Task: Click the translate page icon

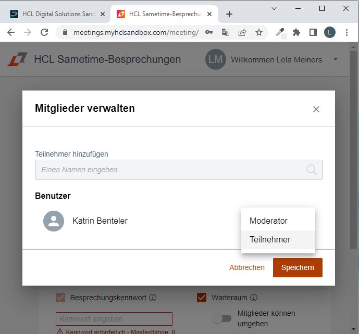Action: (226, 32)
